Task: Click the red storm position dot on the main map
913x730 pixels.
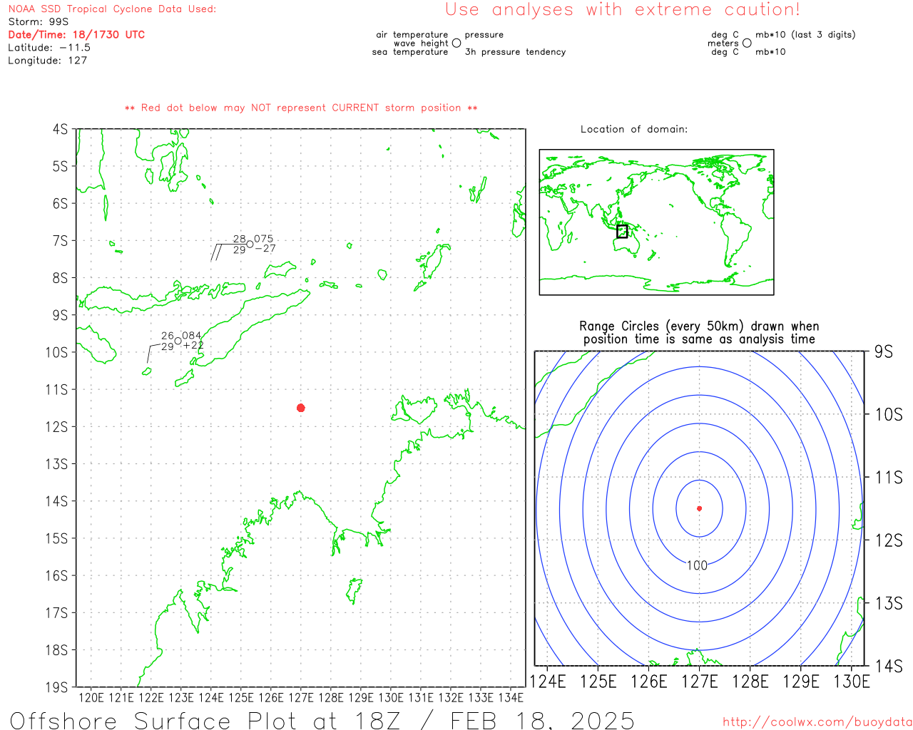Action: (x=301, y=408)
